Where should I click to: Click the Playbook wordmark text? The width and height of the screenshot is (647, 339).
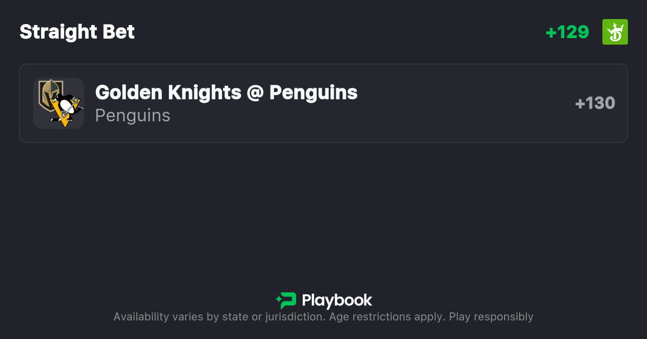coord(337,300)
